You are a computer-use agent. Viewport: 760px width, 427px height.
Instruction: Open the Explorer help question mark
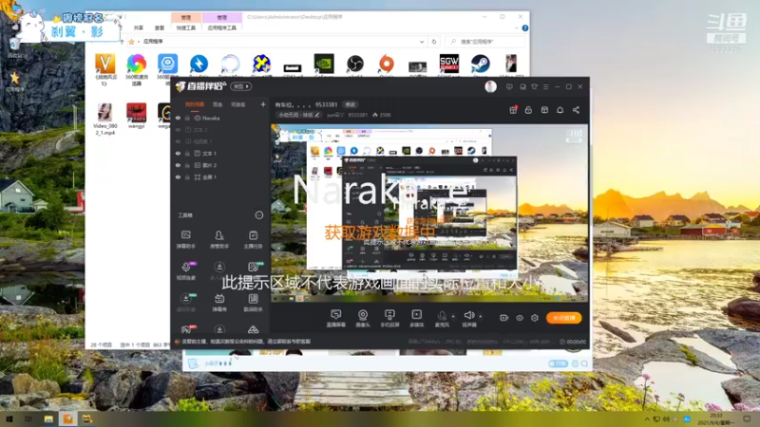coord(524,28)
